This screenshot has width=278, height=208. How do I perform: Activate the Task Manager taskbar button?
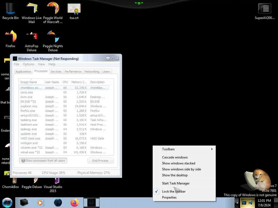(x=91, y=203)
